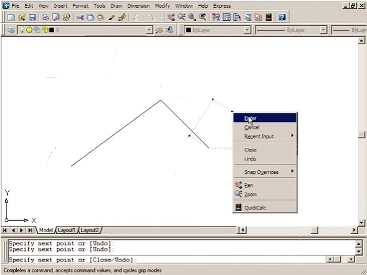Click the Help question mark icon
The width and height of the screenshot is (367, 275).
point(282,17)
